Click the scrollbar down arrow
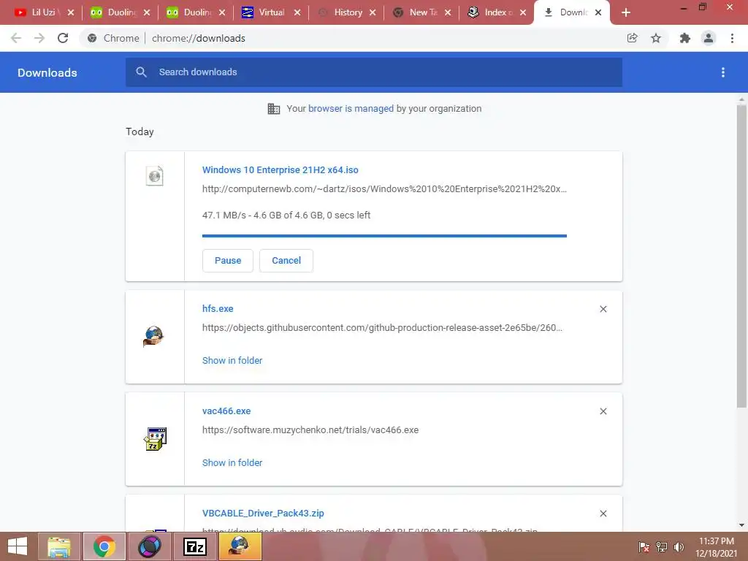 click(741, 525)
